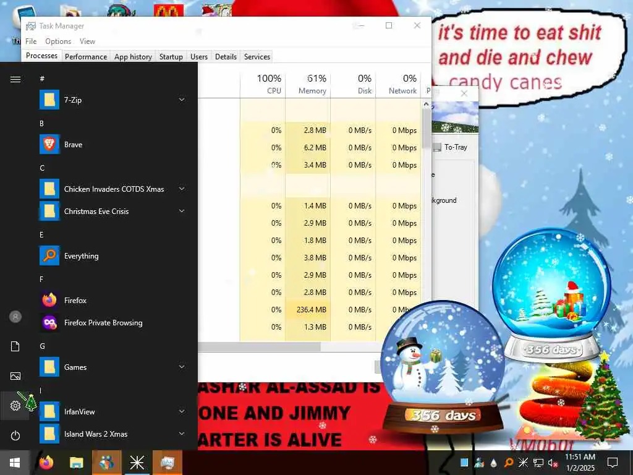Image resolution: width=633 pixels, height=475 pixels.
Task: Open Chicken Invaders COTDS Xmas folder
Action: (x=114, y=189)
